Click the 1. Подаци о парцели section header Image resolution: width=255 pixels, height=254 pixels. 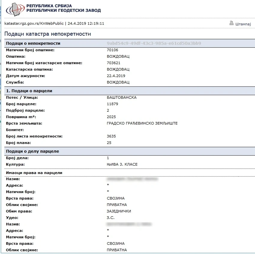pos(29,91)
